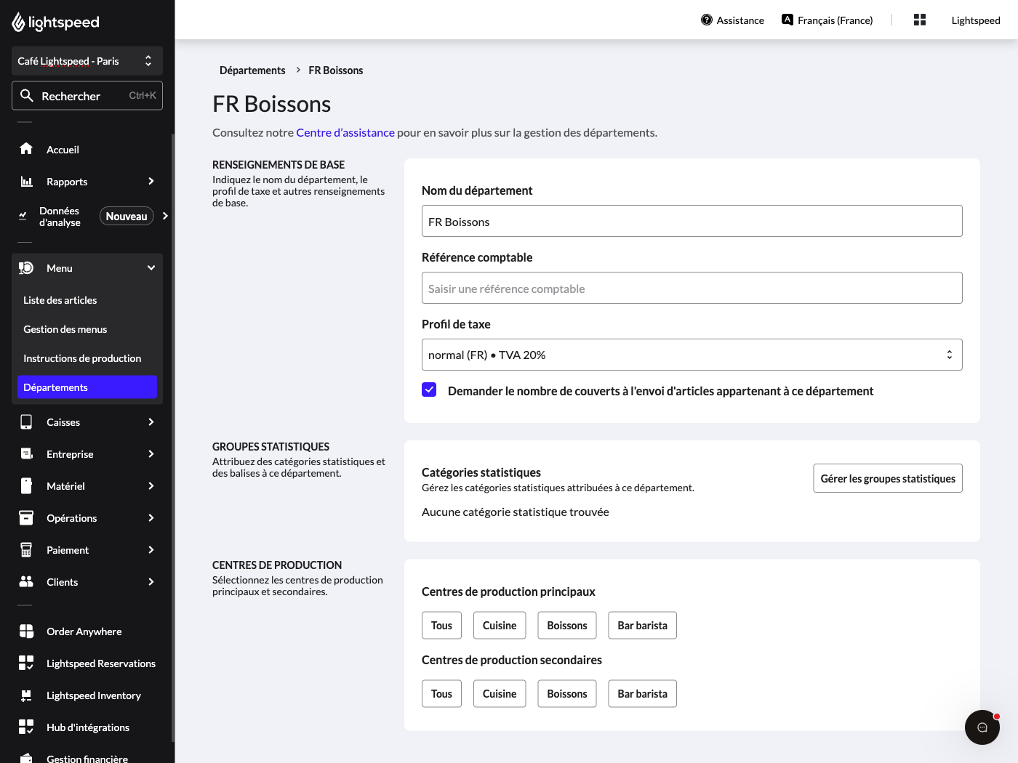This screenshot has width=1018, height=763.
Task: Click the Données d'analyse icon
Action: point(23,216)
